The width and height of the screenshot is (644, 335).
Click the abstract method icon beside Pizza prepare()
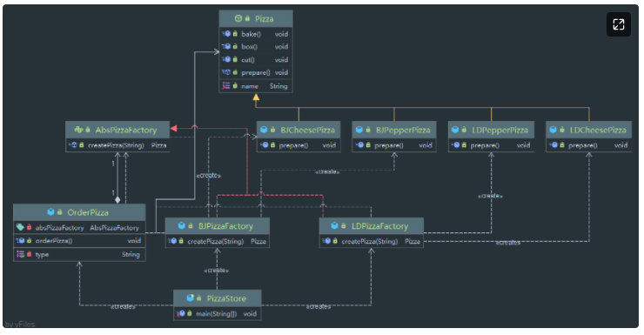coord(226,72)
